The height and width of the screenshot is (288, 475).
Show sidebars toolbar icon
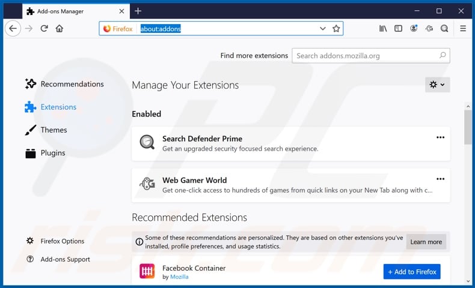click(398, 28)
